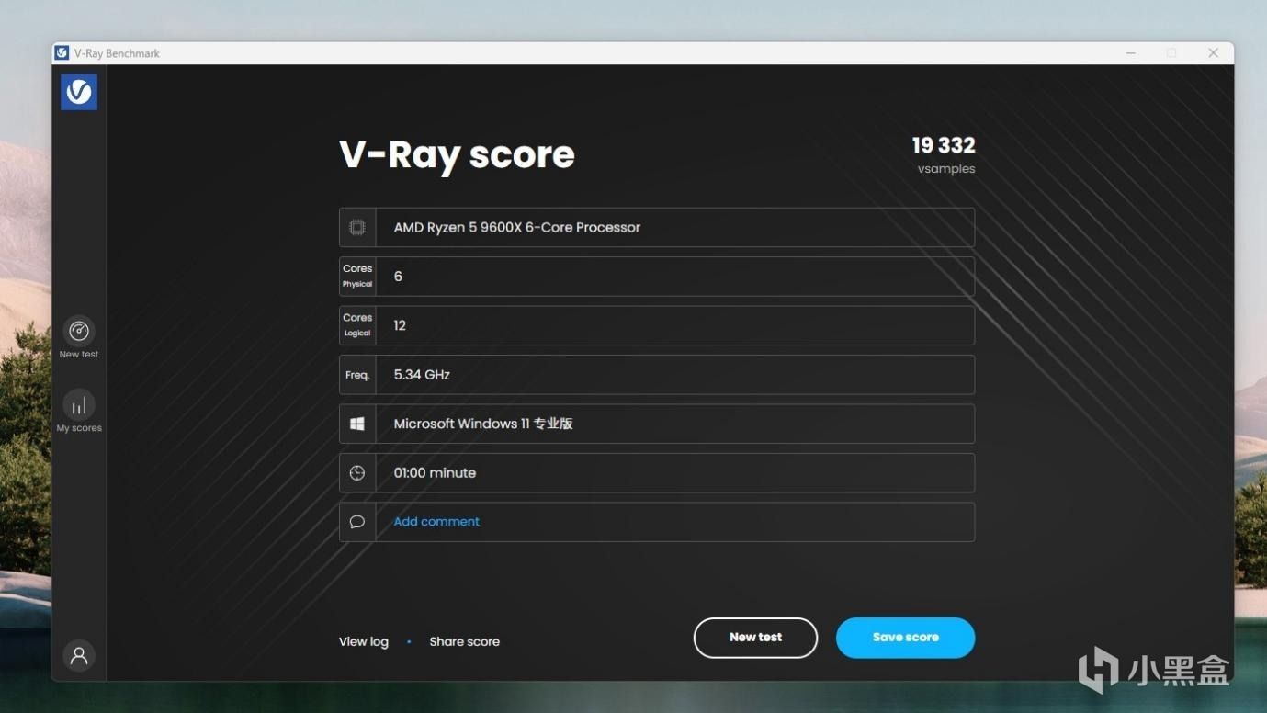Click the Freq. label
Screen dimensions: 1267x713
coord(357,375)
